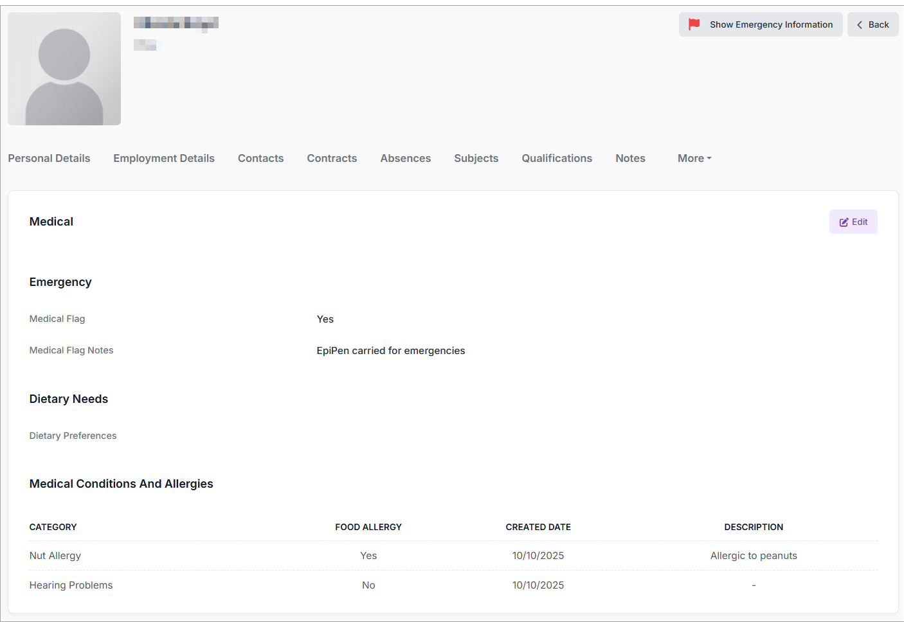View the Absences tab
The height and width of the screenshot is (622, 904).
click(405, 158)
